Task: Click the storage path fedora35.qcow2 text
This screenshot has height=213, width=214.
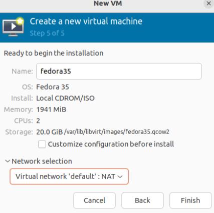Action: tap(117, 132)
